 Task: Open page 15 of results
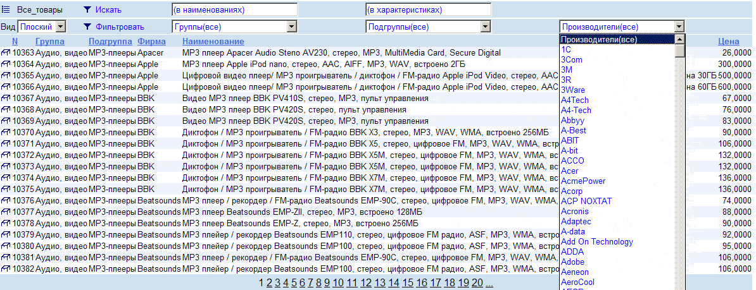click(x=408, y=283)
